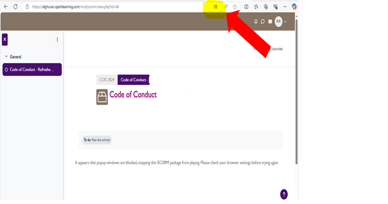Image resolution: width=388 pixels, height=204 pixels.
Task: Click the Code of Conduct breadcrumb tab
Action: [x=134, y=80]
